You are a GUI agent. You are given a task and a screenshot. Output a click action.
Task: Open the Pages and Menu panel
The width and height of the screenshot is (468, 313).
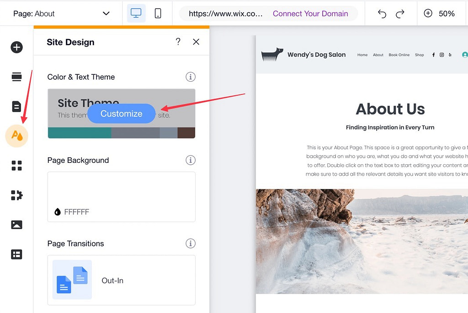(x=16, y=106)
